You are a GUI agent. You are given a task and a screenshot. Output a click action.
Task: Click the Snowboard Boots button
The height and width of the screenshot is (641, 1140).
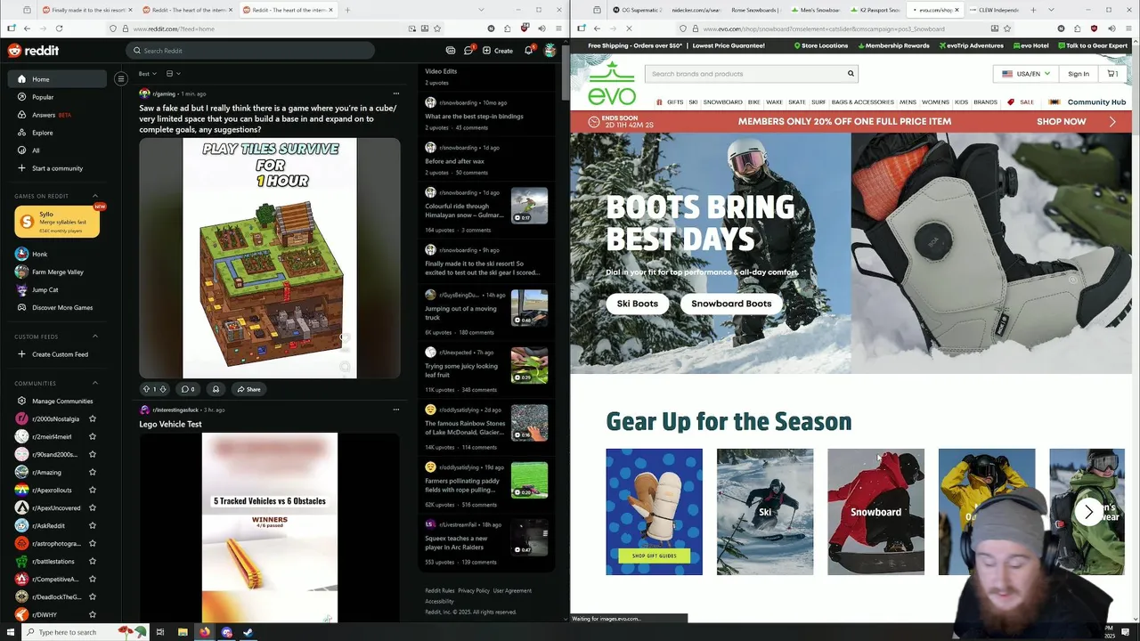pos(731,304)
